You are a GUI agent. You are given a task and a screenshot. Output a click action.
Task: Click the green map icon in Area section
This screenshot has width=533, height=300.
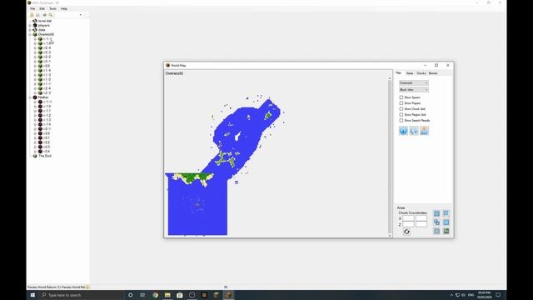pyautogui.click(x=446, y=232)
